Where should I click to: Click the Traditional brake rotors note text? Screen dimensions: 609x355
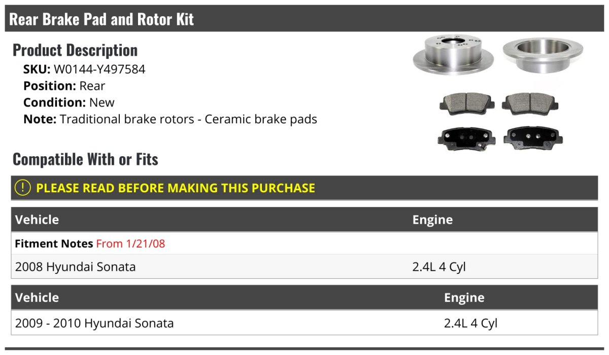point(188,120)
